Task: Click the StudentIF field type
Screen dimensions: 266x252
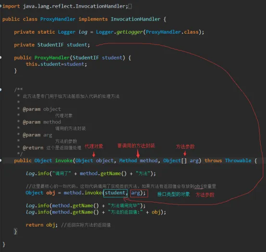Action: 51,45
